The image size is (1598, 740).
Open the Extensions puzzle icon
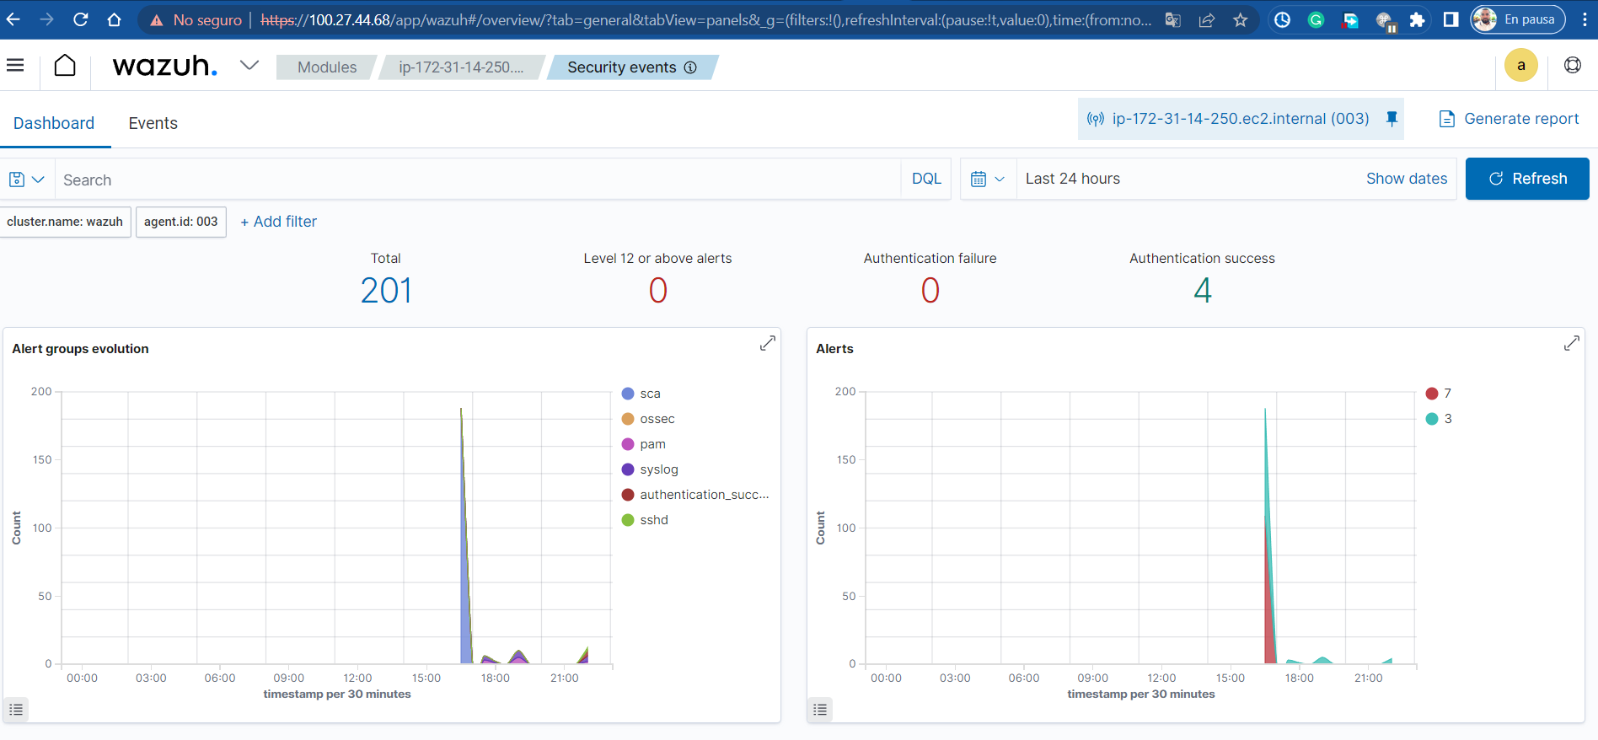pyautogui.click(x=1417, y=19)
